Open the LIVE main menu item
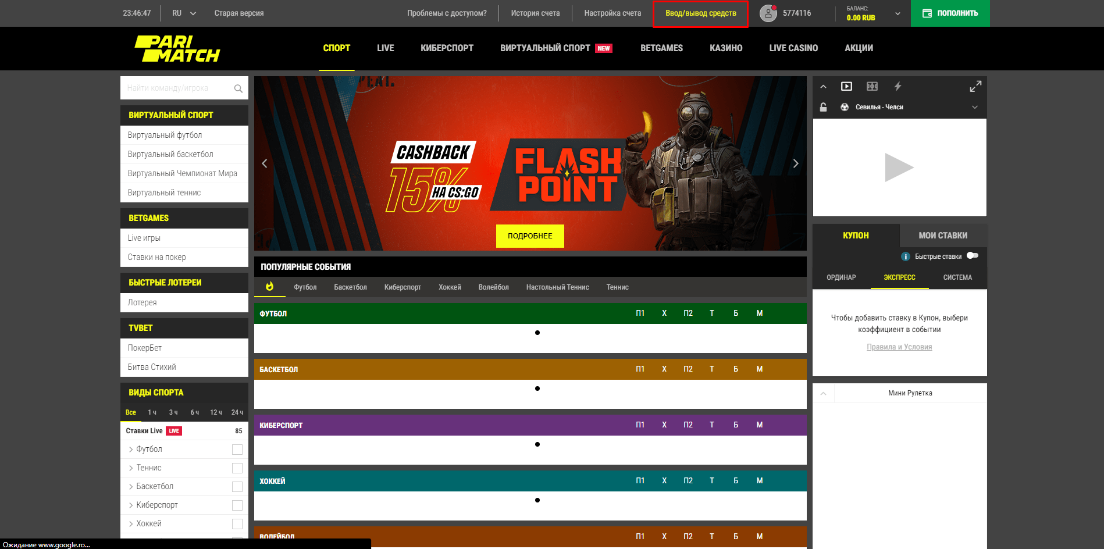1104x549 pixels. 385,48
